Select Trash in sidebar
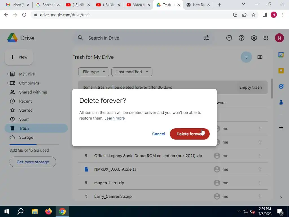Screen dimensions: 289x217 click(x=36, y=128)
